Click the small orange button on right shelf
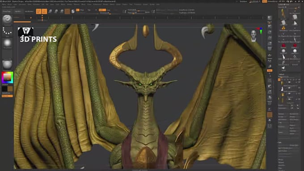The image size is (304, 171). [x=270, y=71]
